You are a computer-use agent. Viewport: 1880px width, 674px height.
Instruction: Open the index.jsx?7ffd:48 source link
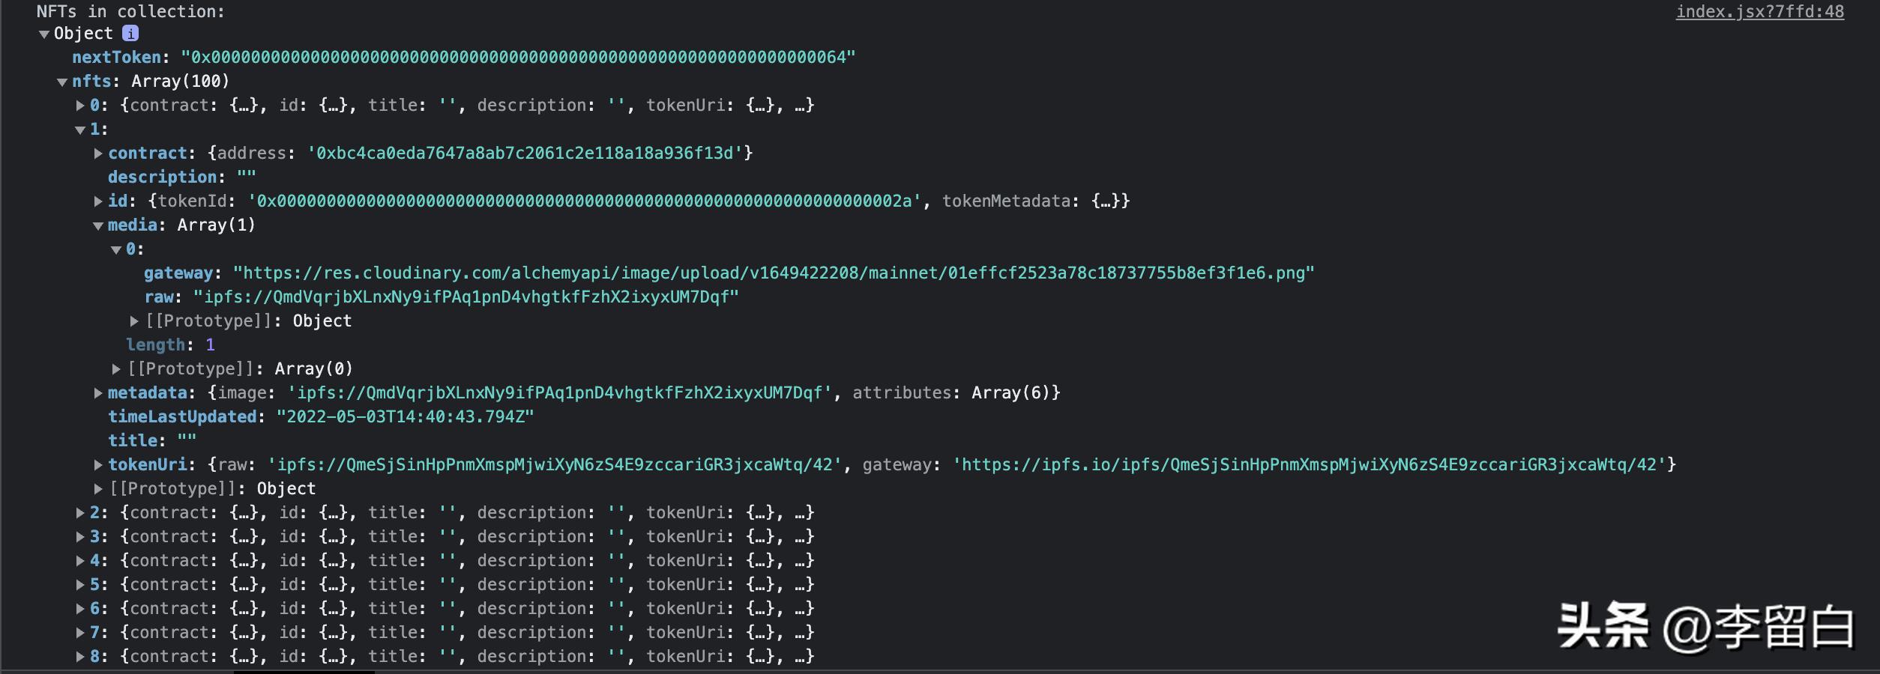point(1759,12)
